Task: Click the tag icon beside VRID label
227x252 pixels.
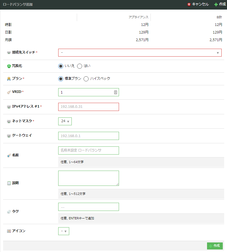Action: pos(9,92)
